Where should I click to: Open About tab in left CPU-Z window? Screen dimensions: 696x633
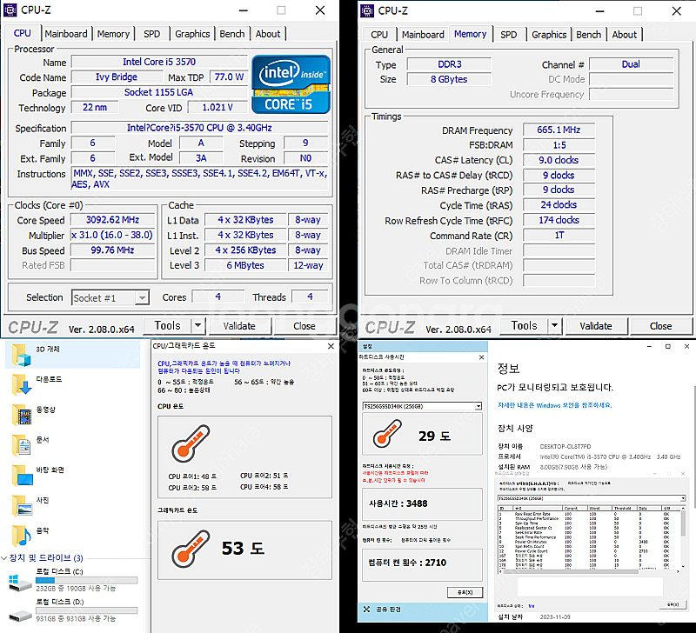(x=268, y=34)
